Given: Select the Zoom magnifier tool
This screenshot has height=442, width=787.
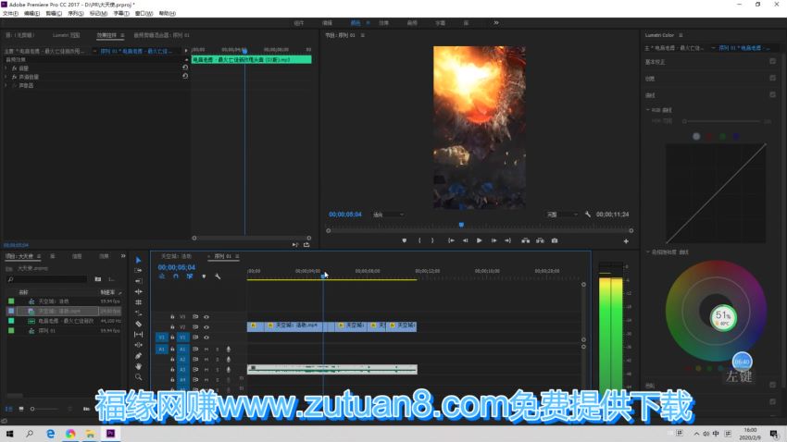Looking at the screenshot, I should [x=139, y=377].
